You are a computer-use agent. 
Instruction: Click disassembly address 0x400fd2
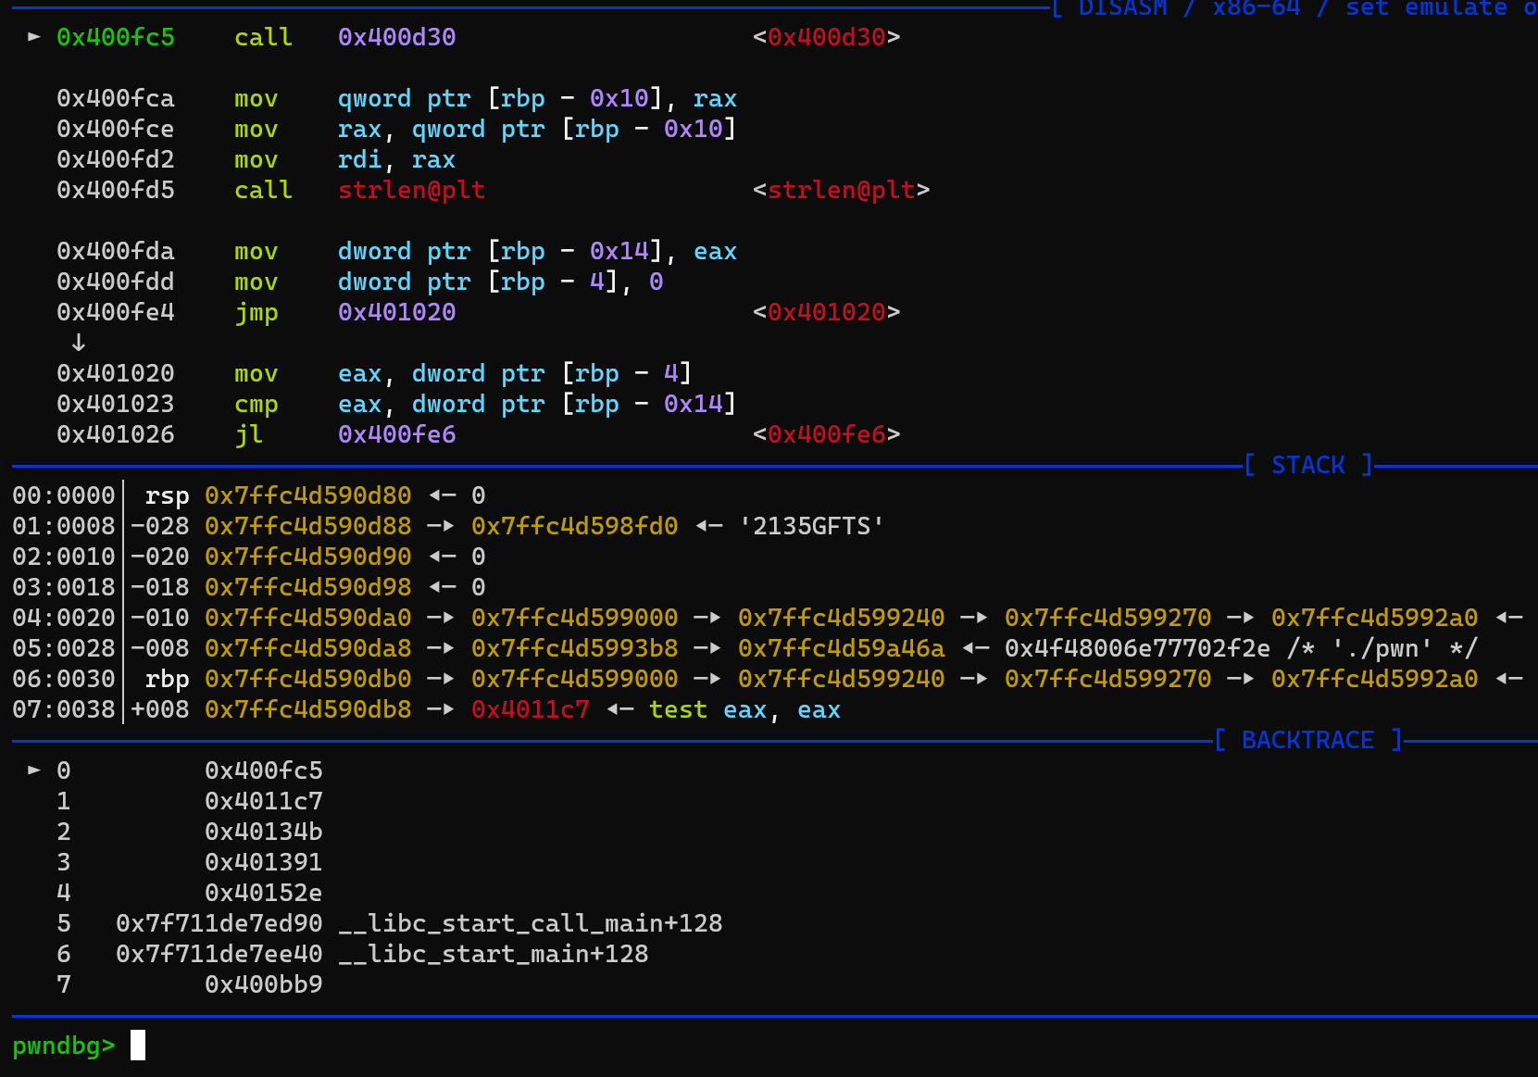[116, 159]
